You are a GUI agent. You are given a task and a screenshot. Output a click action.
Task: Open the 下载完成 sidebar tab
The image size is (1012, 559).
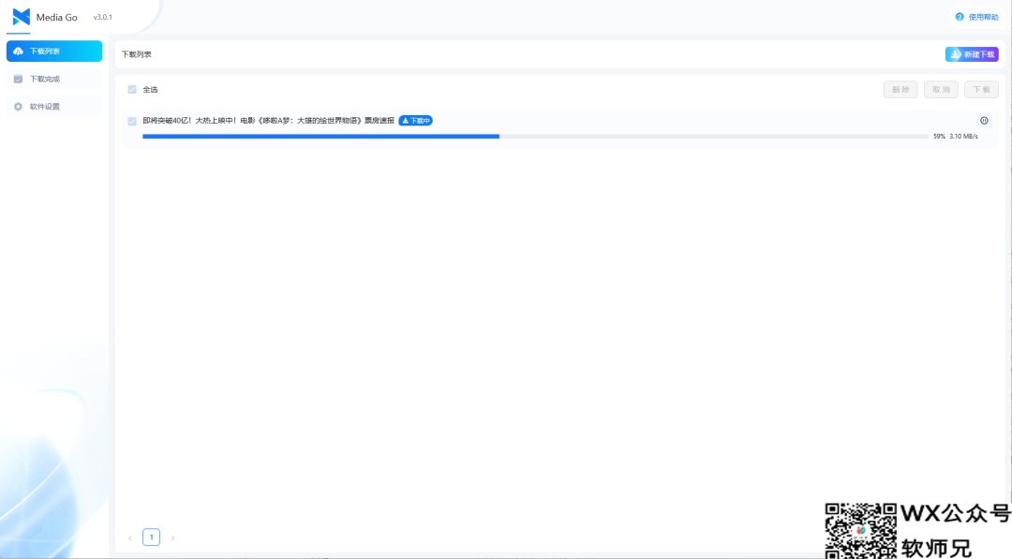click(54, 79)
